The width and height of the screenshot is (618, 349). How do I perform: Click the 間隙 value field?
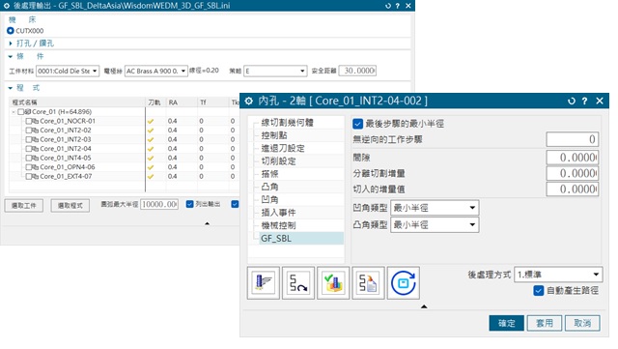[573, 158]
